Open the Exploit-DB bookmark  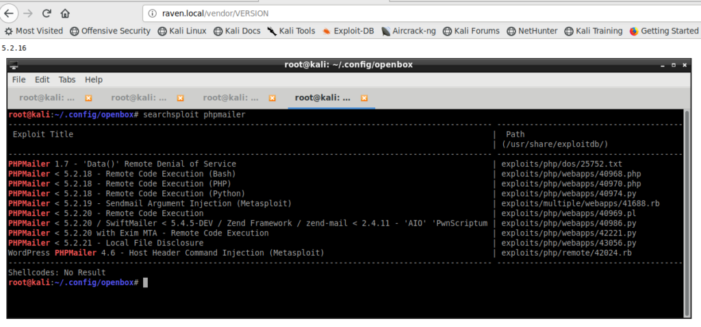click(348, 31)
